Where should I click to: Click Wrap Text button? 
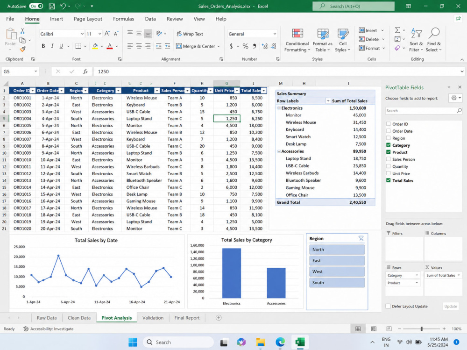pyautogui.click(x=190, y=34)
